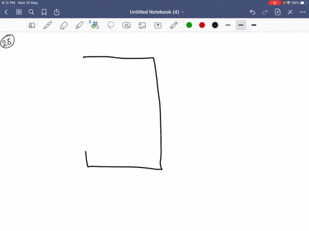309x231 pixels.
Task: Select the Lasso selection tool
Action: click(x=111, y=25)
